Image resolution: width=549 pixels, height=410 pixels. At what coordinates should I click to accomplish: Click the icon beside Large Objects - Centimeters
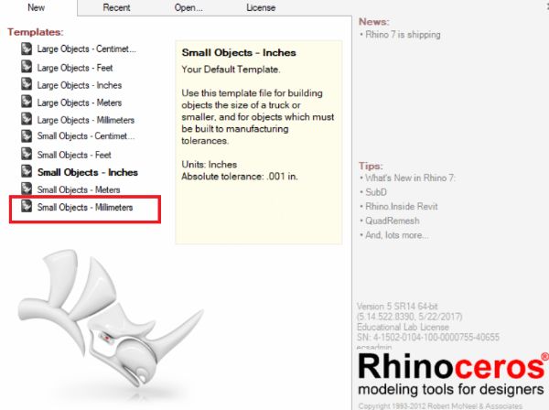[27, 49]
